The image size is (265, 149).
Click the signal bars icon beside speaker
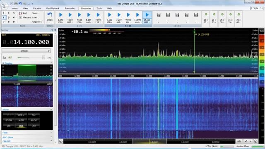pos(4,58)
